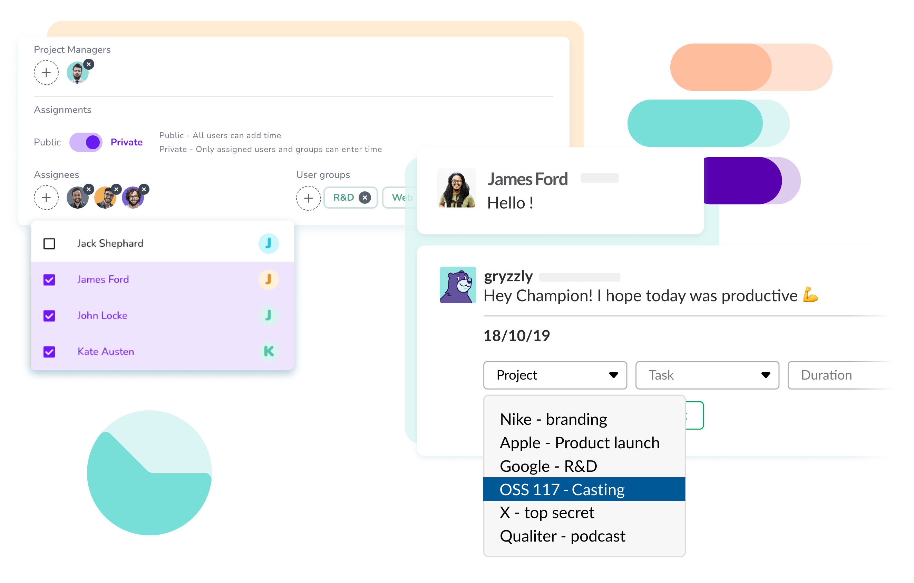Expand the Task dropdown selector
The height and width of the screenshot is (583, 914).
point(706,374)
